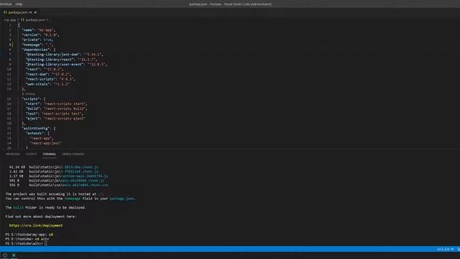The width and height of the screenshot is (460, 259).
Task: Select the Terminal panel tab
Action: 50,154
